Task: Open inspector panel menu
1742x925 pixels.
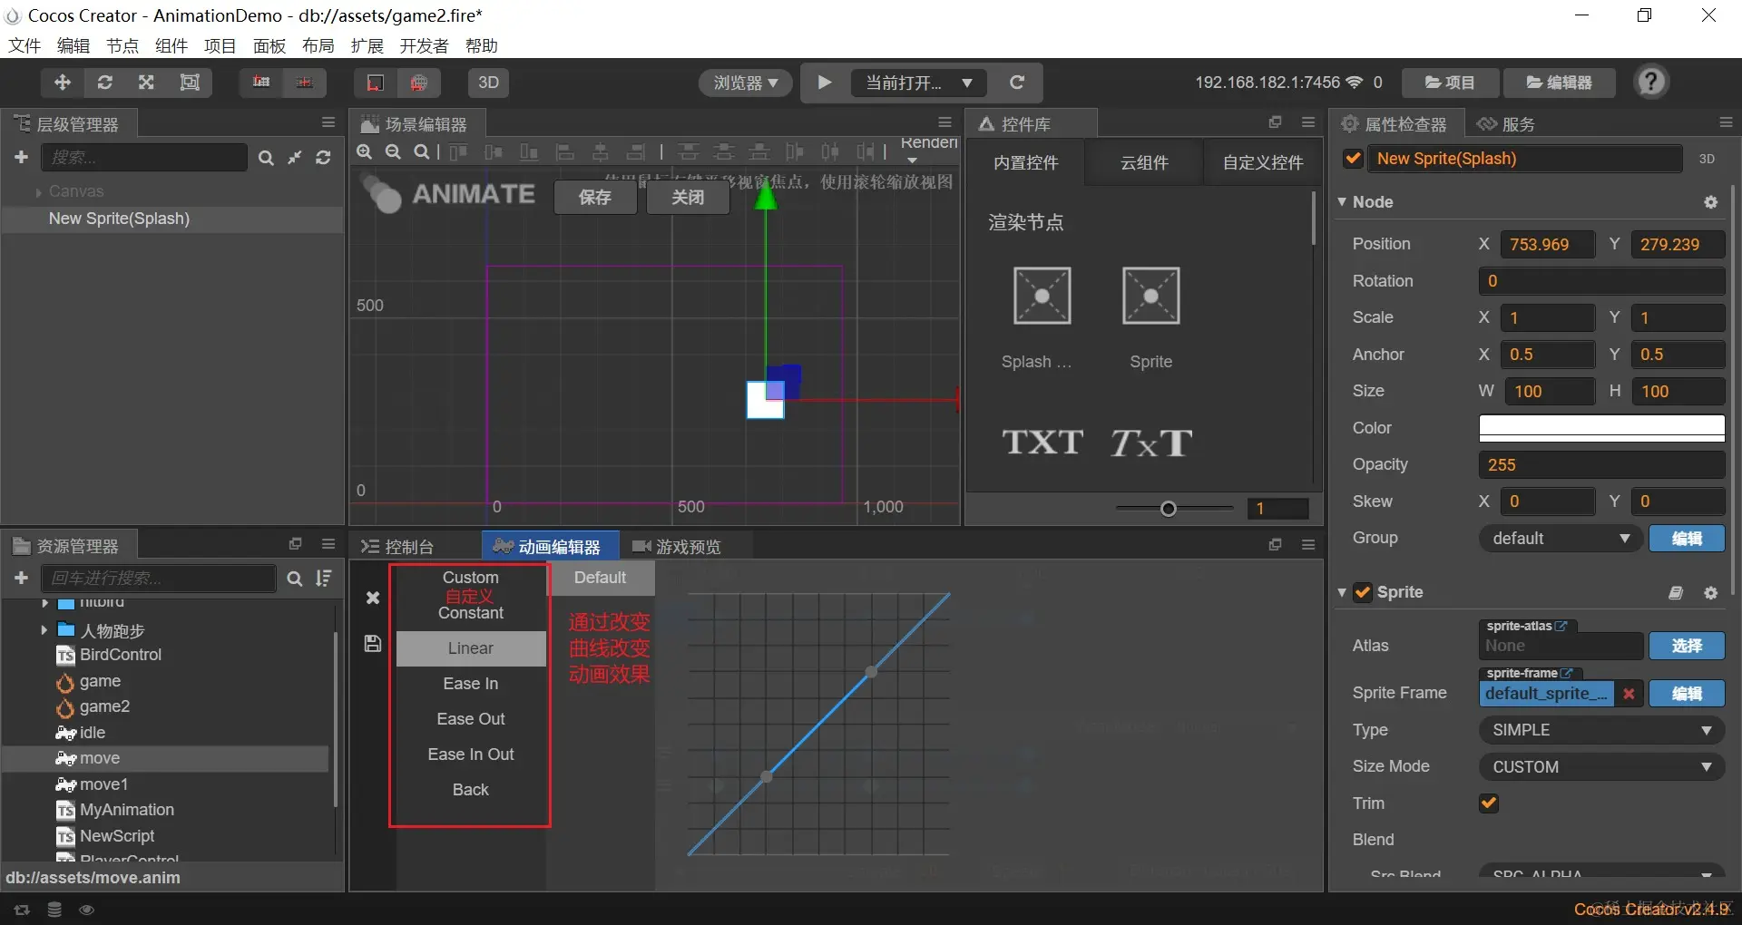Action: (1726, 122)
